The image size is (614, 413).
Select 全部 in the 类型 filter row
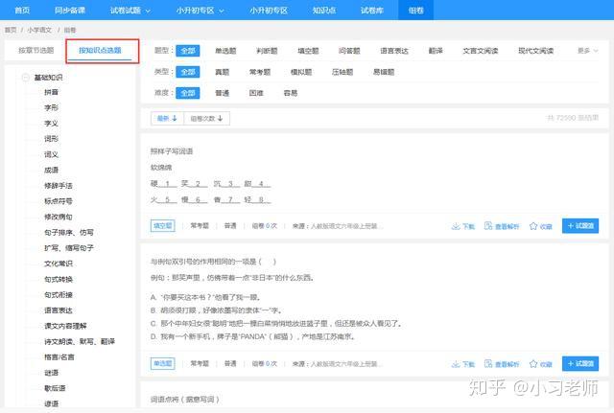click(x=188, y=72)
